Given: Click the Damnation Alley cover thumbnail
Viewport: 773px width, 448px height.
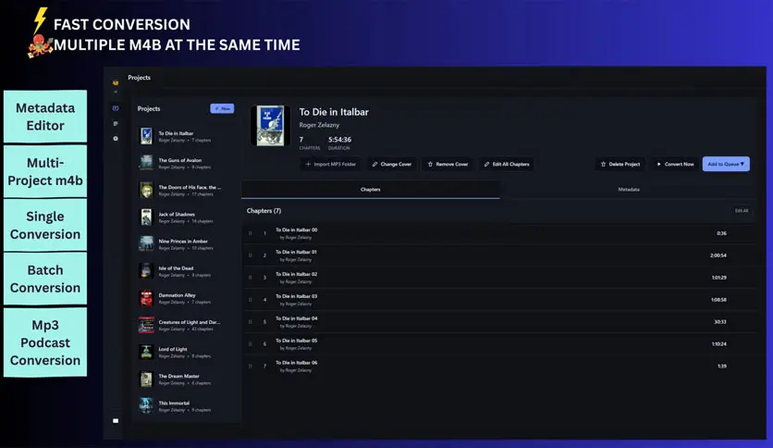Looking at the screenshot, I should click(x=146, y=298).
